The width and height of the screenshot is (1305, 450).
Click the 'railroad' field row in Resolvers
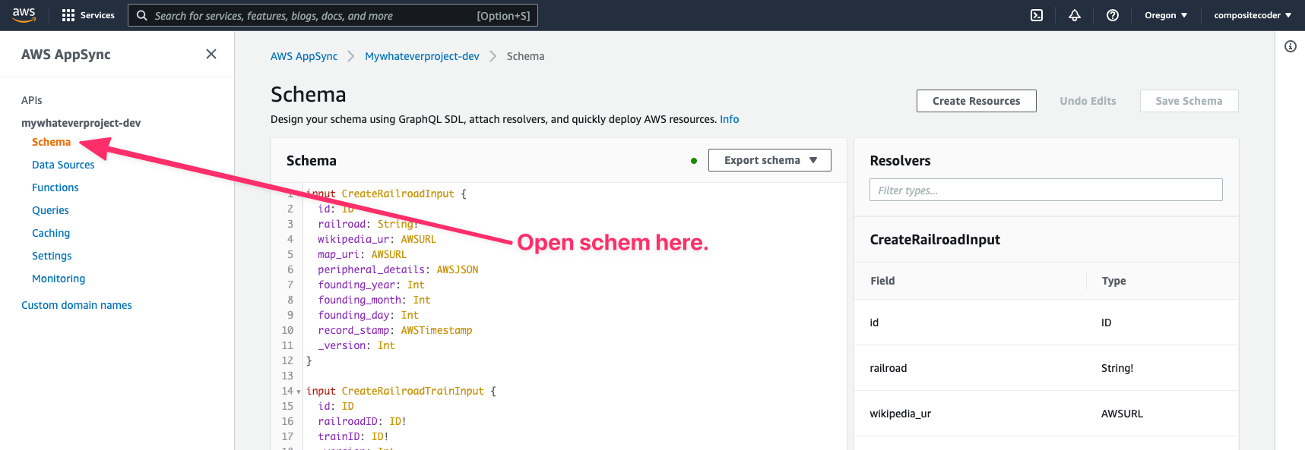1046,368
